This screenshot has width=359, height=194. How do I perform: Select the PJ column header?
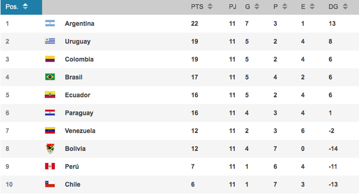click(233, 7)
